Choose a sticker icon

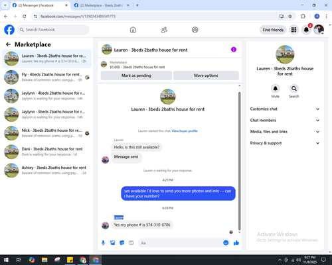click(x=122, y=243)
